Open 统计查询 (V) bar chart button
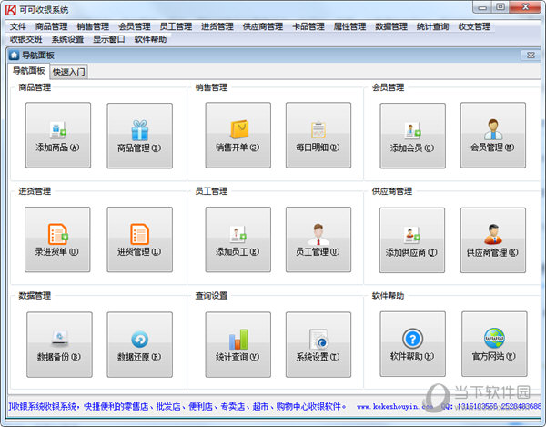This screenshot has height=427, width=546. click(x=238, y=344)
